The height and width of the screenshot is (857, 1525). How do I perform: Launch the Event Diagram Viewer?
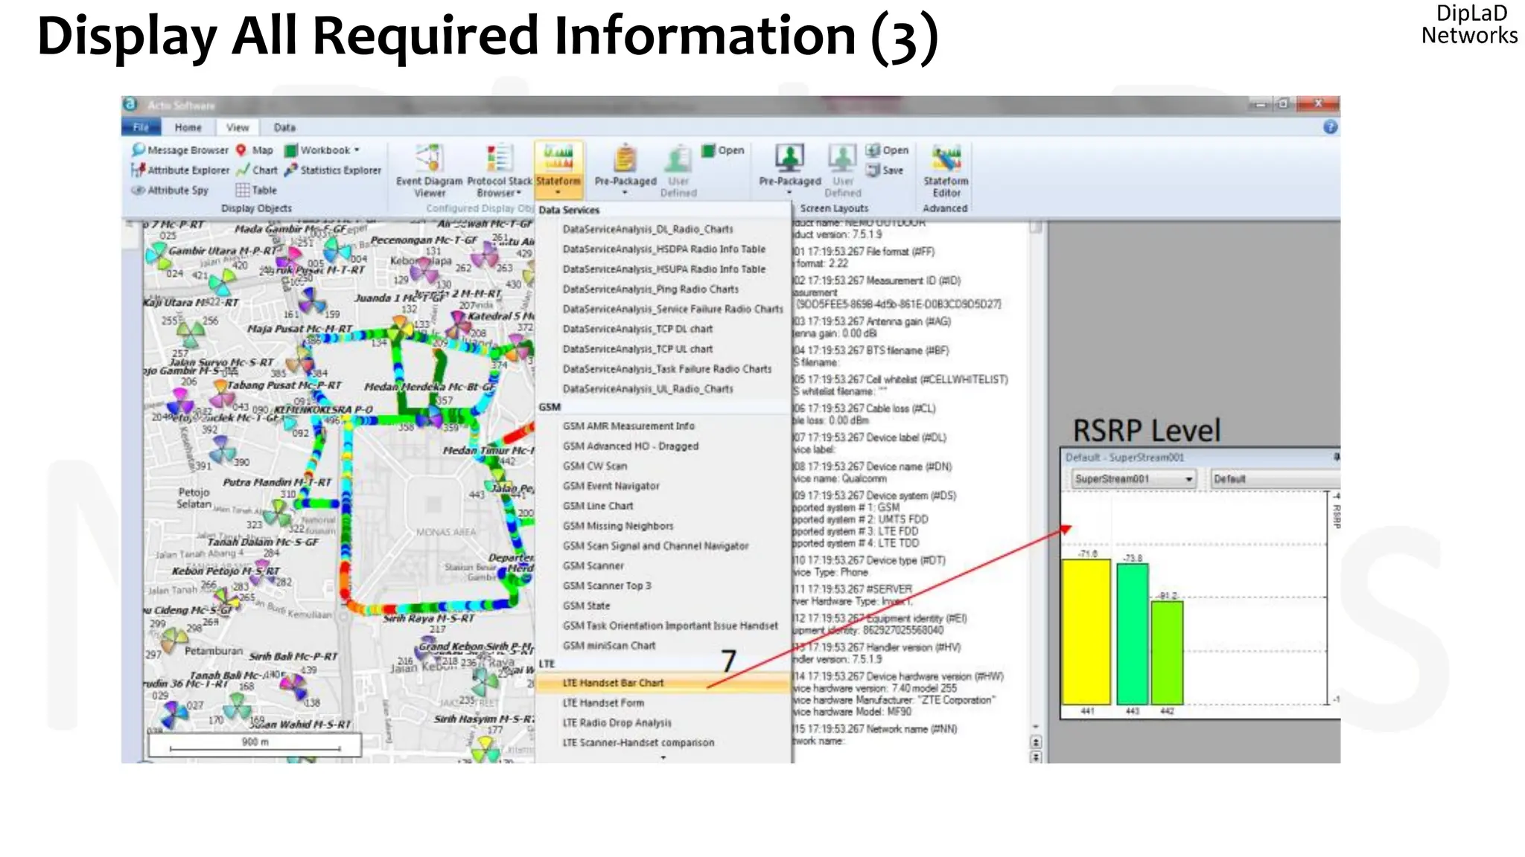click(429, 171)
